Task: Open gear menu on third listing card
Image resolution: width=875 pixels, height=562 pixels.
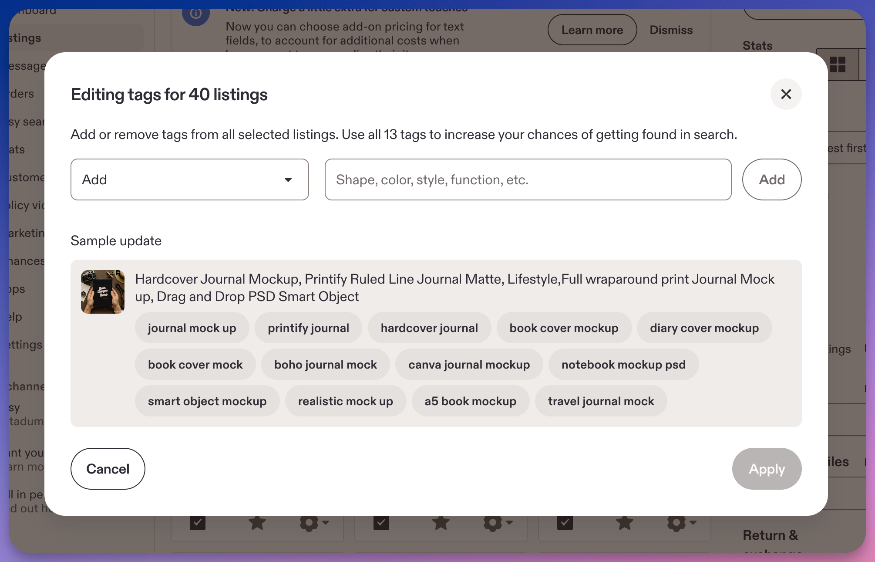Action: (x=681, y=523)
